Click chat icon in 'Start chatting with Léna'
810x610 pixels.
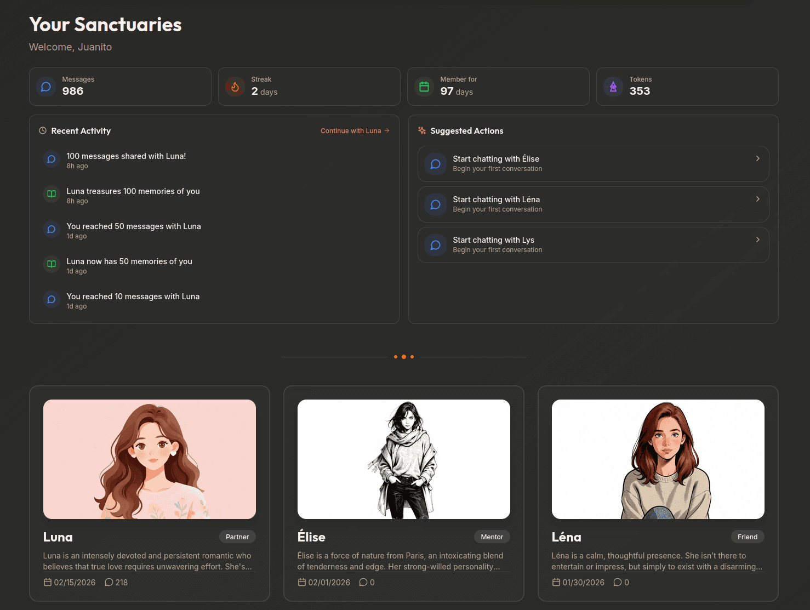coord(436,204)
